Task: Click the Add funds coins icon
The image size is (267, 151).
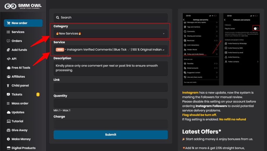Action: pos(8,50)
